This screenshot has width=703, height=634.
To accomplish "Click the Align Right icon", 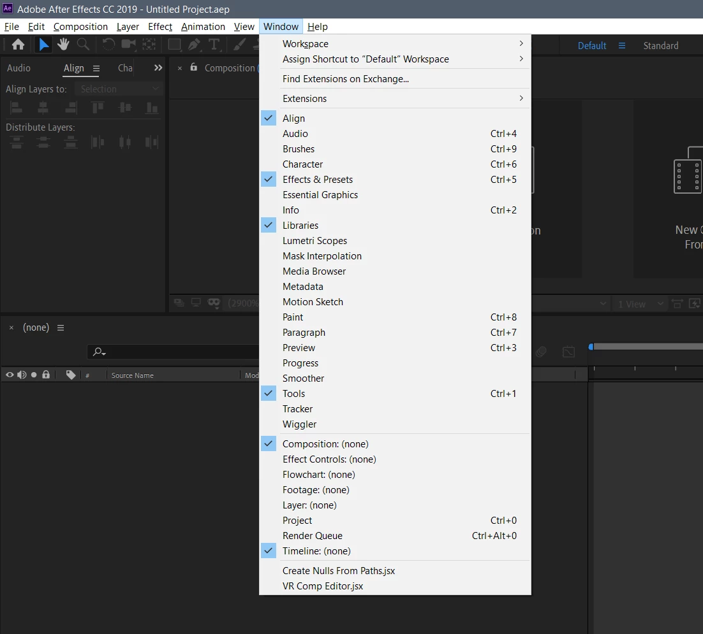I will point(71,108).
